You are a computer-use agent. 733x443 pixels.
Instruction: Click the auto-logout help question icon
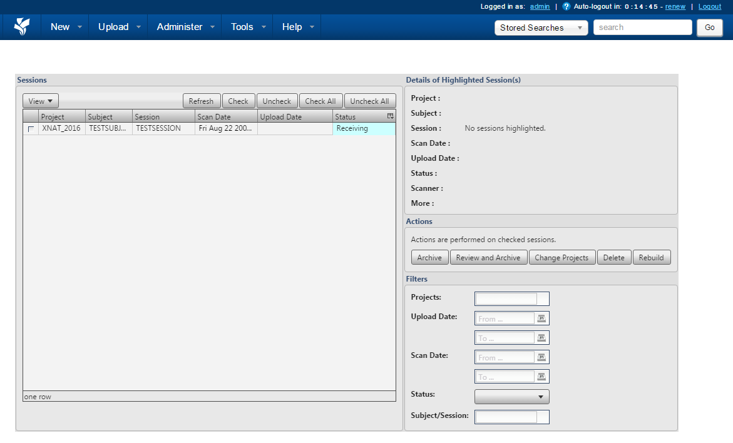(566, 7)
